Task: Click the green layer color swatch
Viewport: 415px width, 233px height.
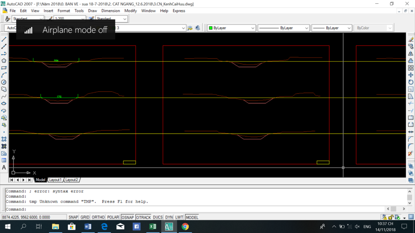Action: (x=211, y=28)
